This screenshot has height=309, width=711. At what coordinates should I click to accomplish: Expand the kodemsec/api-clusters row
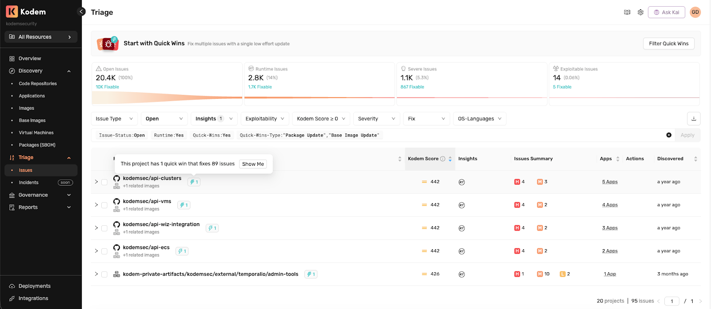tap(96, 182)
